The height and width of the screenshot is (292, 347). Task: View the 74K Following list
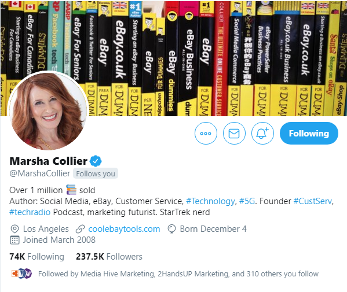click(36, 257)
